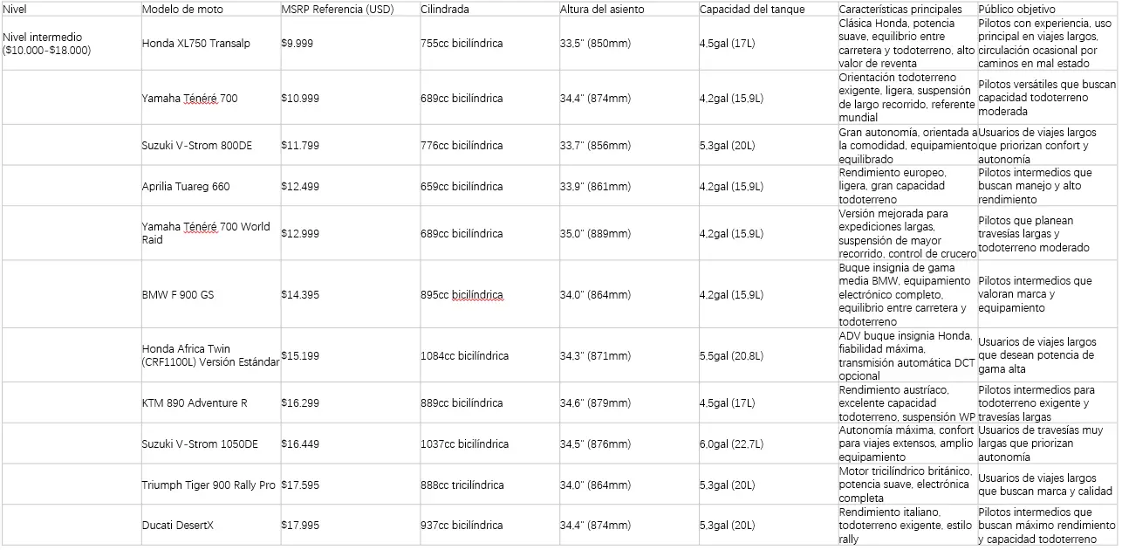Screen dimensions: 1122x550
Task: Click the Aprilia Tuareg 660 cell
Action: click(210, 187)
